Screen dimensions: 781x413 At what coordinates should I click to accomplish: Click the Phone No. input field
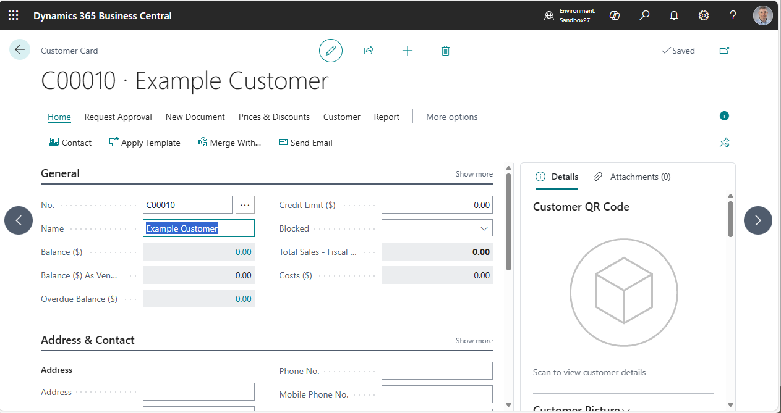(x=437, y=370)
